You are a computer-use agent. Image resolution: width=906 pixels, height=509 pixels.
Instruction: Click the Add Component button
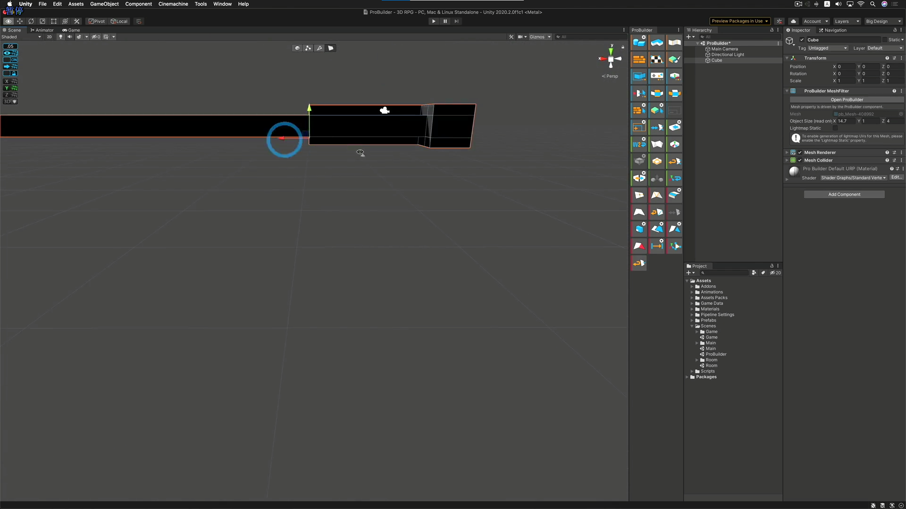click(844, 194)
